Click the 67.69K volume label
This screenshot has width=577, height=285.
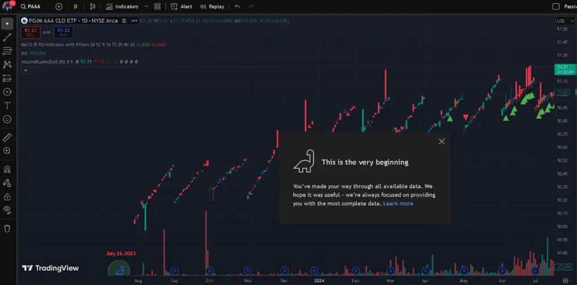click(x=563, y=267)
